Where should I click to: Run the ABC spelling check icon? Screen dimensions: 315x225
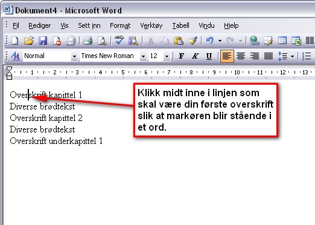point(119,40)
